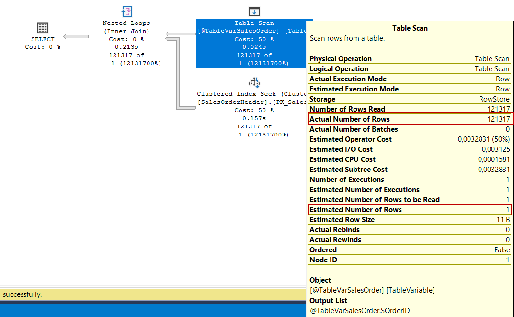Click the 'Number of Executions' row
514x317 pixels.
click(410, 179)
